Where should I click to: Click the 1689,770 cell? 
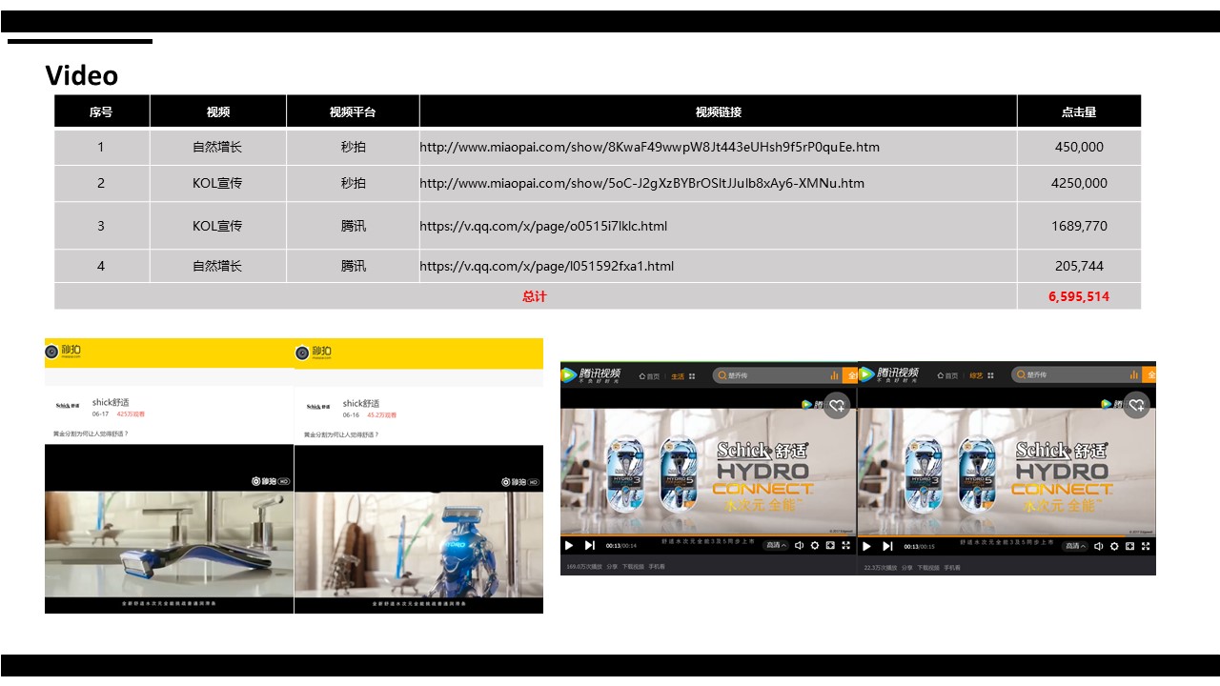(1079, 226)
